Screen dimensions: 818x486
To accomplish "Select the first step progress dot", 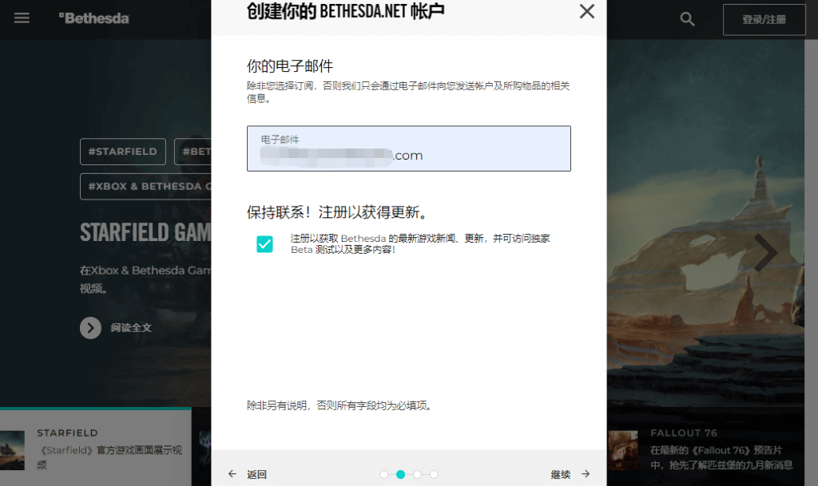I will 384,475.
